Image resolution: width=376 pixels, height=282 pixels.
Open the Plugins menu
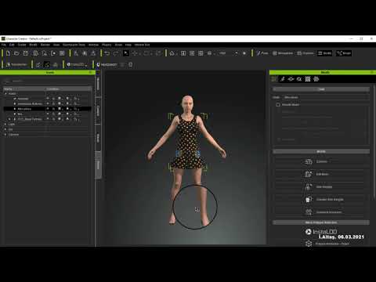(107, 45)
